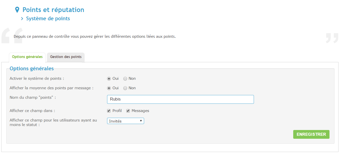This screenshot has width=341, height=155.
Task: Select the Options générales tab
Action: point(27,57)
